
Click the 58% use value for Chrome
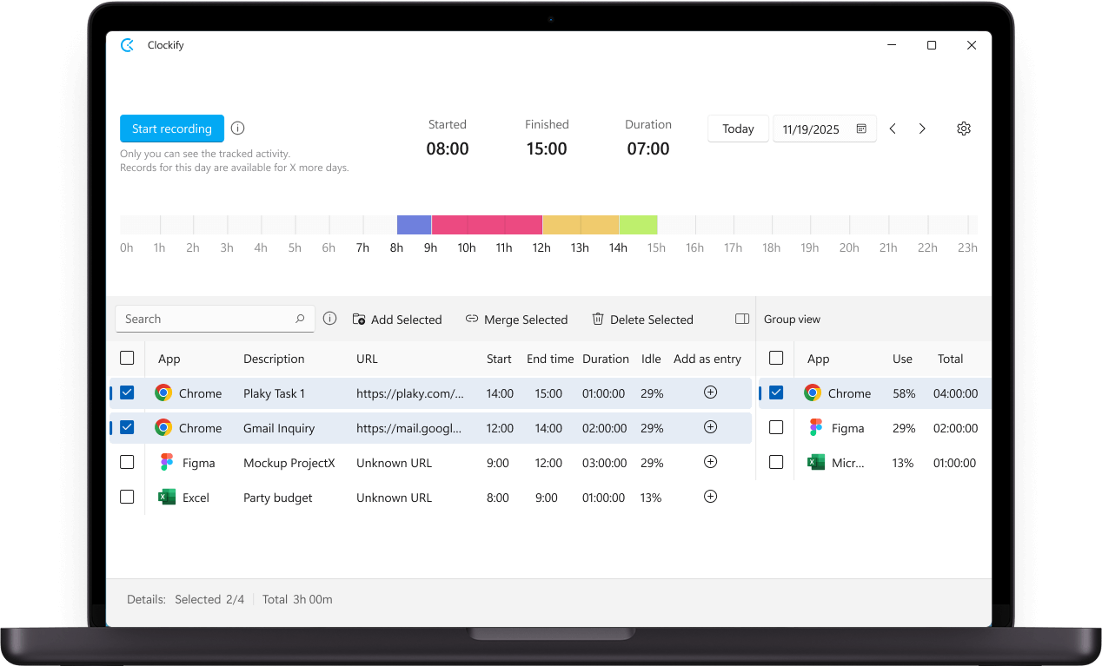(x=904, y=393)
